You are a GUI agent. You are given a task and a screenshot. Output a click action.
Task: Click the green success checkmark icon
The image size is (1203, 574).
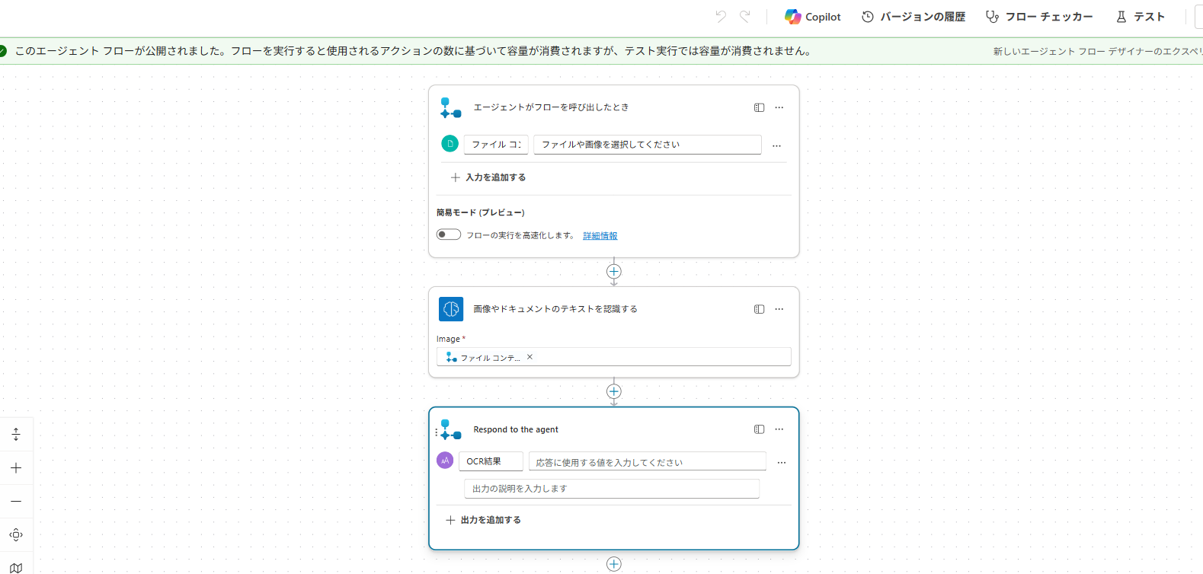(2, 51)
